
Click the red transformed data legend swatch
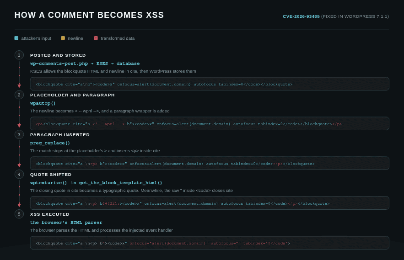click(x=96, y=38)
